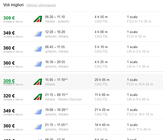Click the underlined 309 € price link

[x=9, y=81]
